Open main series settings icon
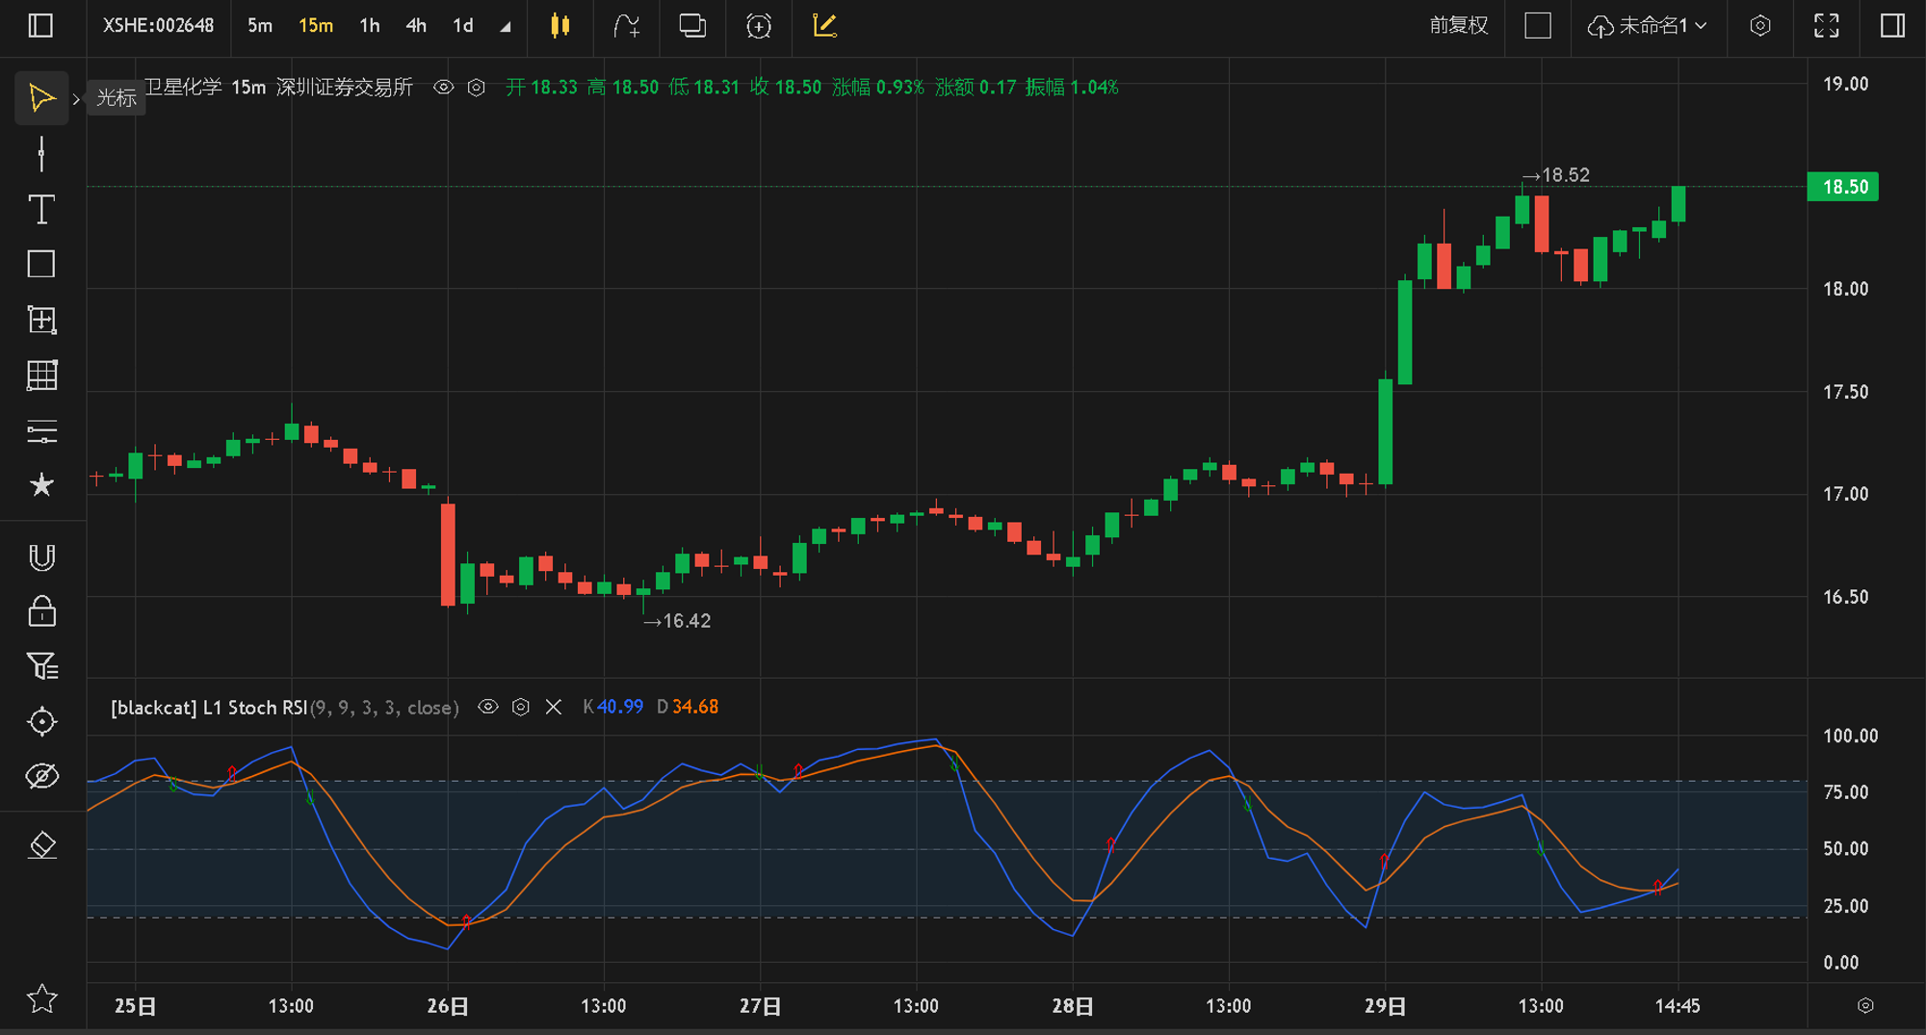1926x1035 pixels. (x=476, y=88)
